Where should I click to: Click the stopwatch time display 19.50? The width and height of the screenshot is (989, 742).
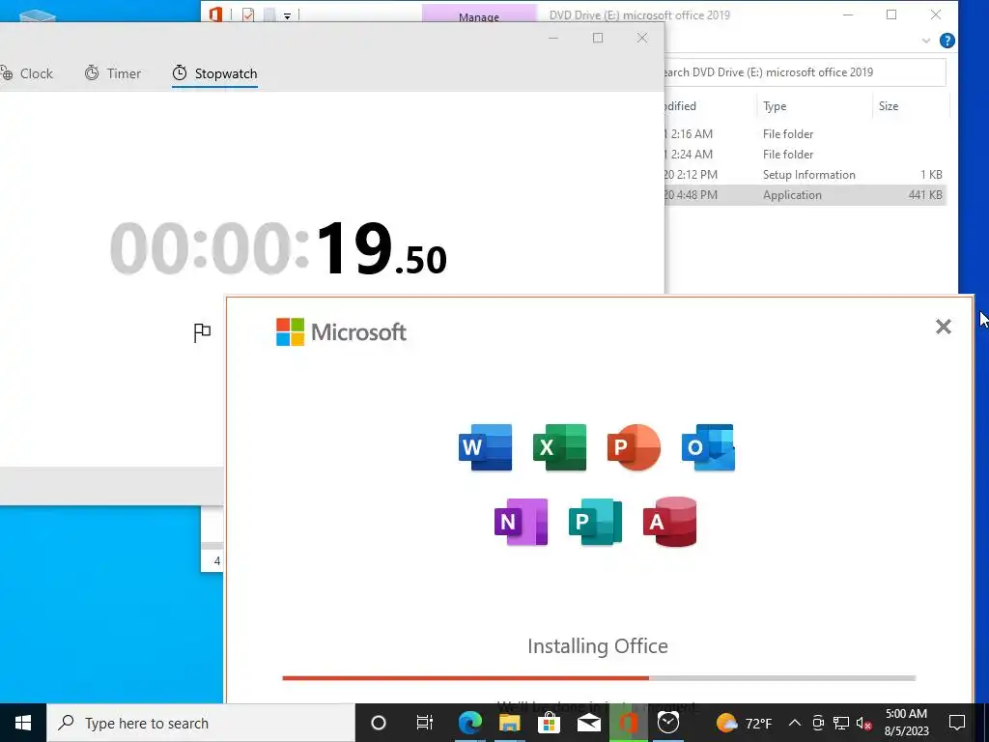pyautogui.click(x=278, y=248)
